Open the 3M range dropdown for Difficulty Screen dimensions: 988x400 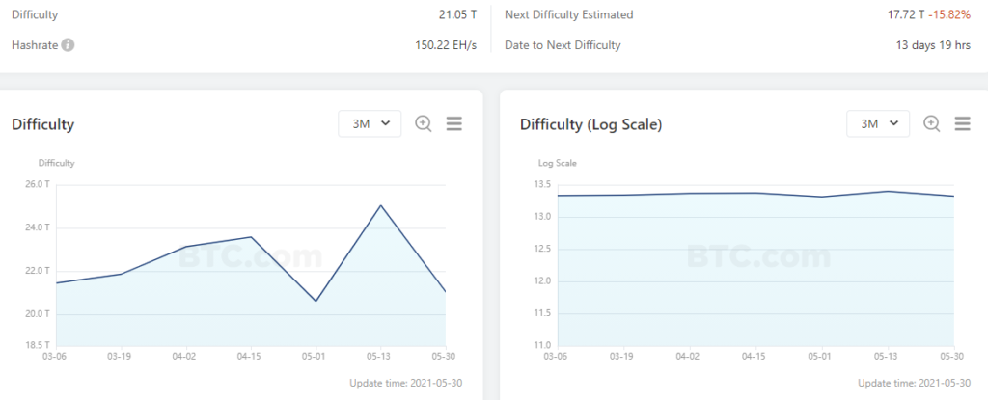[370, 123]
